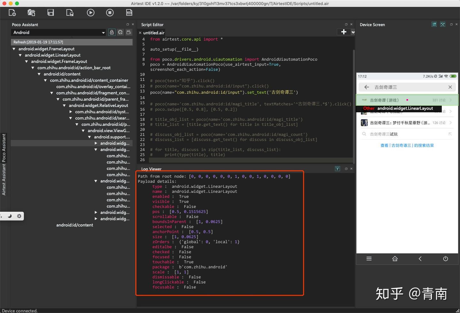Open the Android mode dropdown

58,33
